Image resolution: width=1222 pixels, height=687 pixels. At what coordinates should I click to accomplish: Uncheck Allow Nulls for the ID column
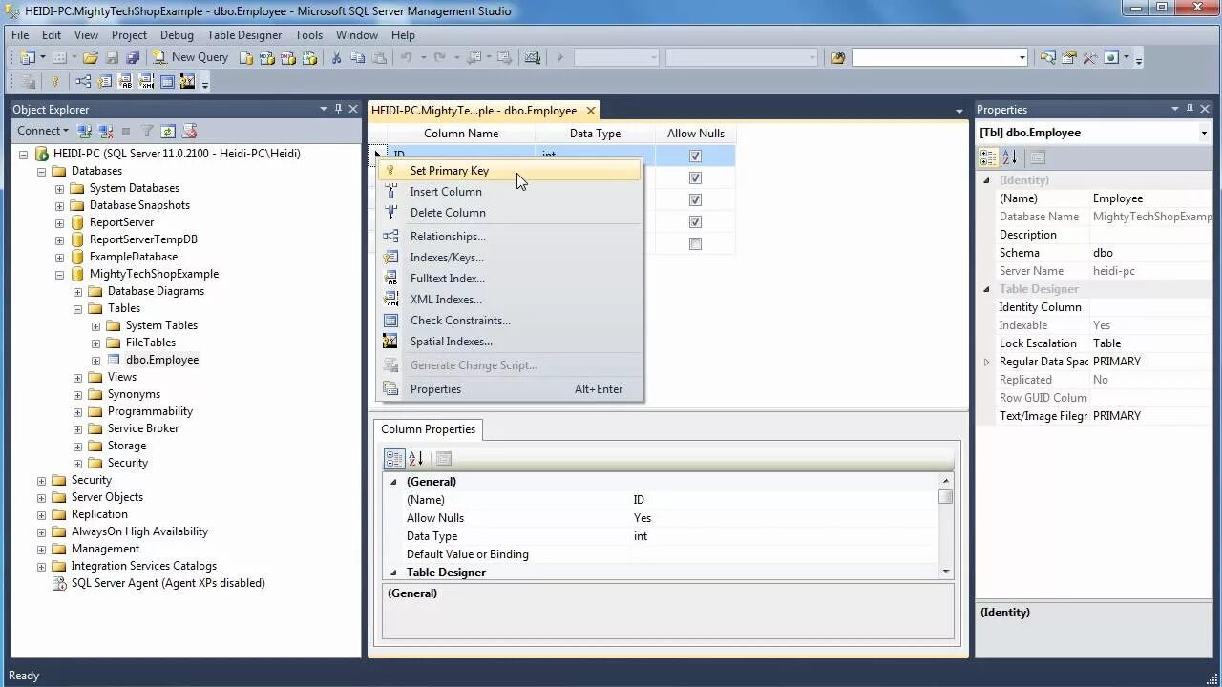coord(695,156)
